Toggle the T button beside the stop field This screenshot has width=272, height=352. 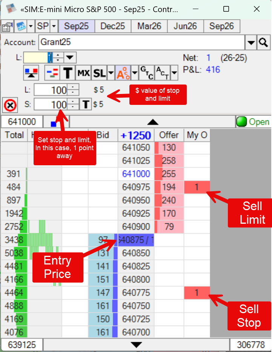(x=86, y=104)
